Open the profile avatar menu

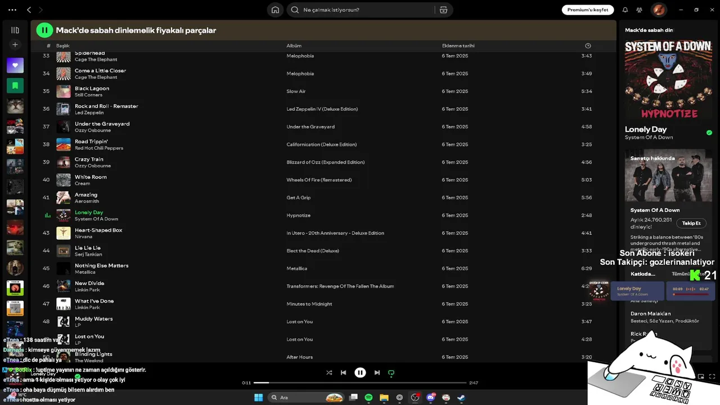659,10
